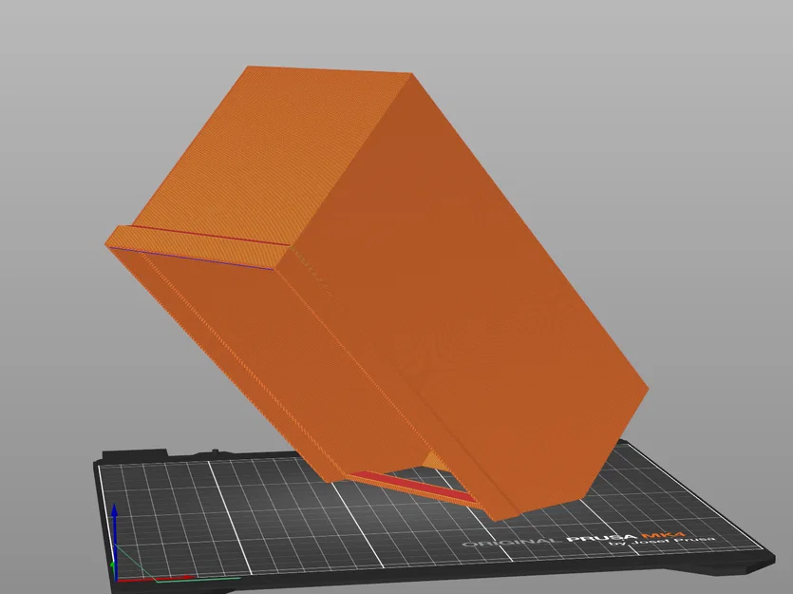
Task: Click the origin corner of the build plate
Action: [x=117, y=579]
